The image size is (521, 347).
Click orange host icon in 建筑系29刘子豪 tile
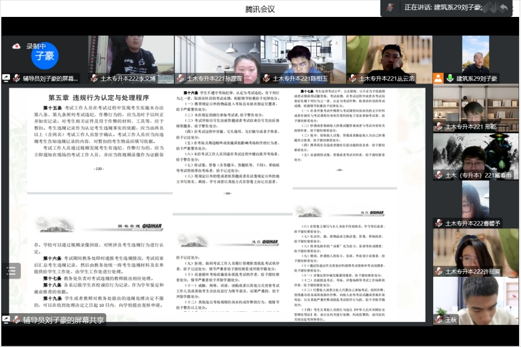(x=438, y=78)
